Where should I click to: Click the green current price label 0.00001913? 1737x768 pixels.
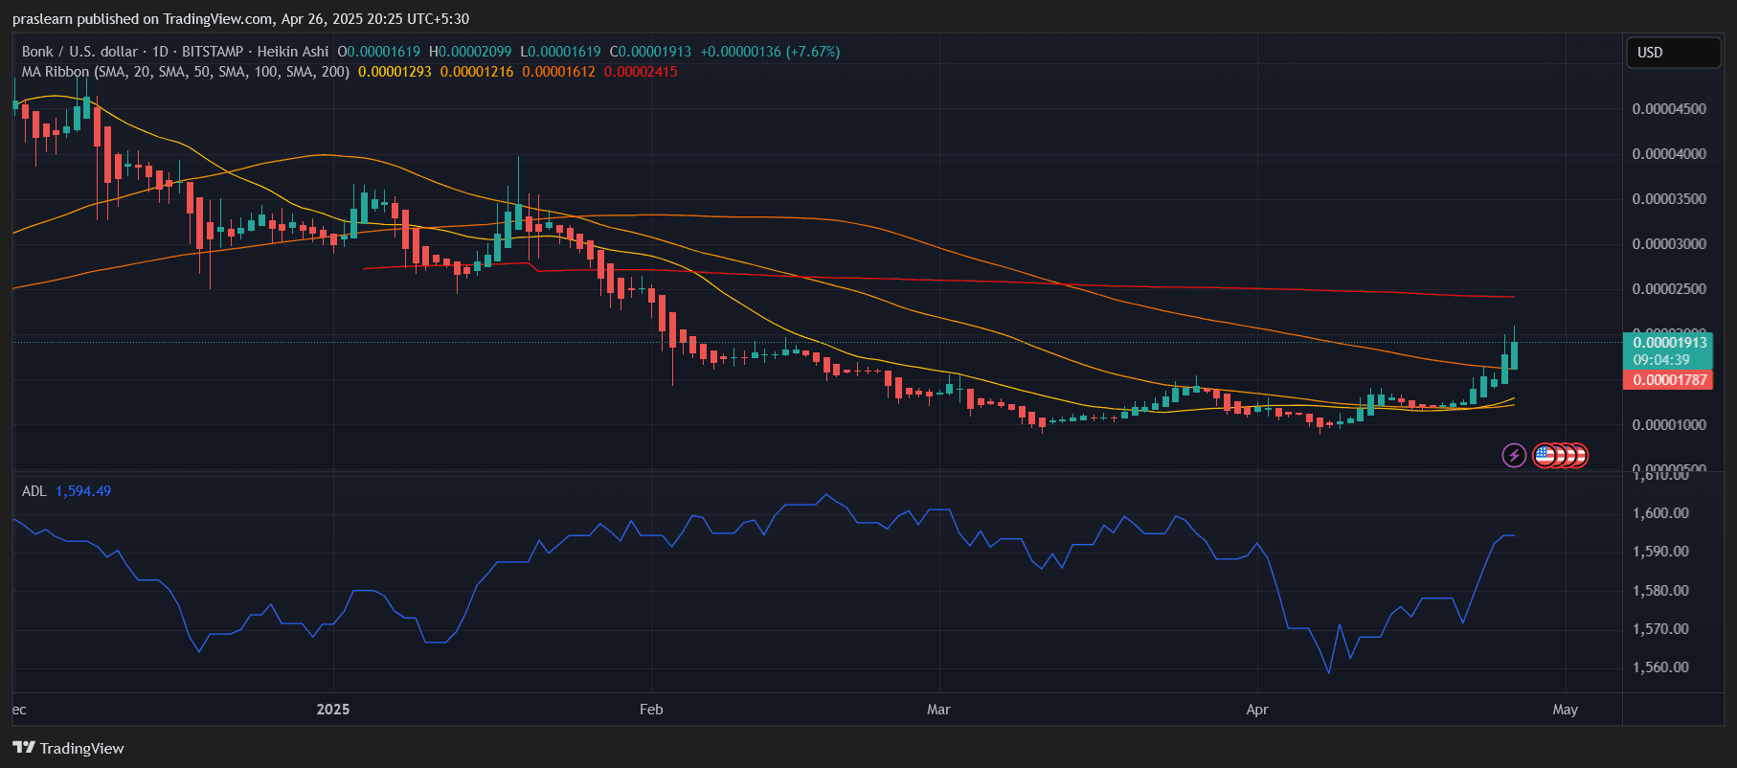[x=1669, y=343]
